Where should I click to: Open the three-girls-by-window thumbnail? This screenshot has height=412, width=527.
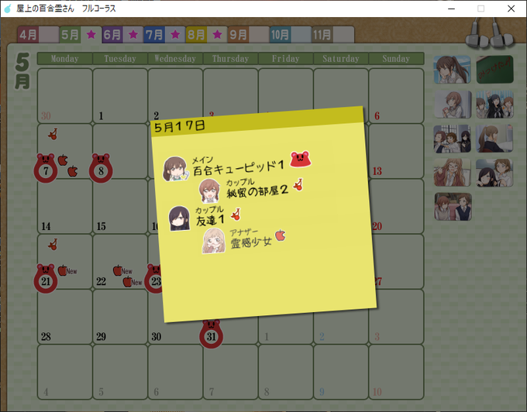[x=452, y=139]
